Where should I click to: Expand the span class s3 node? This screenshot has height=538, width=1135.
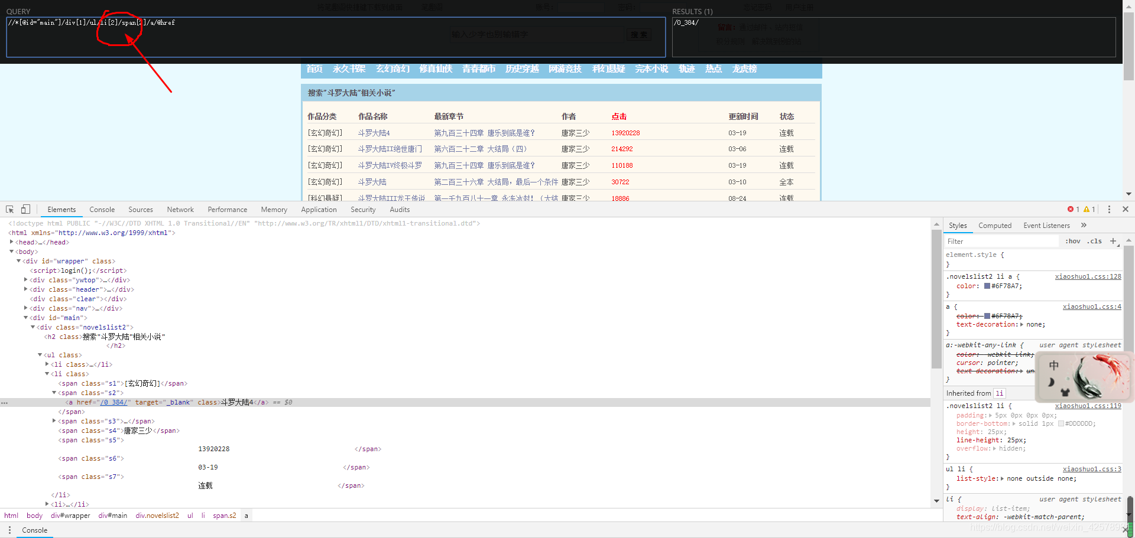[x=54, y=421]
